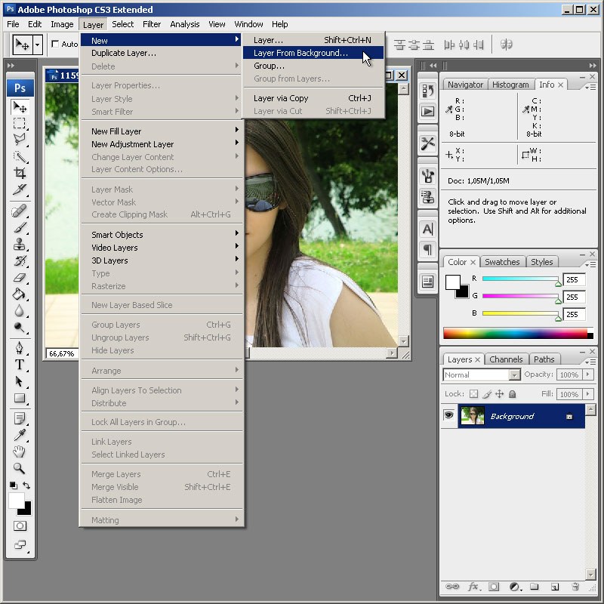Click the G value input field
Screen dimensions: 604x604
pyautogui.click(x=574, y=297)
